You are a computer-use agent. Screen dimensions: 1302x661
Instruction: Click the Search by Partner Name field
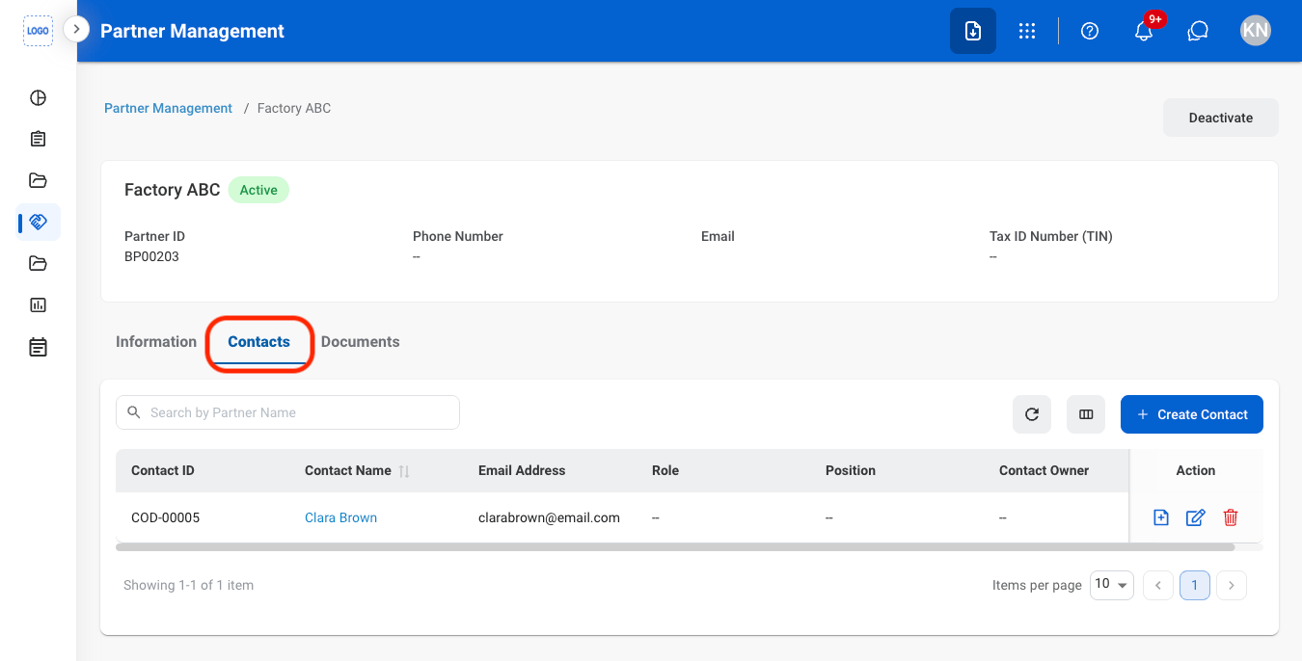(x=287, y=412)
